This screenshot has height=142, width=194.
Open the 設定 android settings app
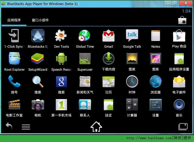coord(108,105)
